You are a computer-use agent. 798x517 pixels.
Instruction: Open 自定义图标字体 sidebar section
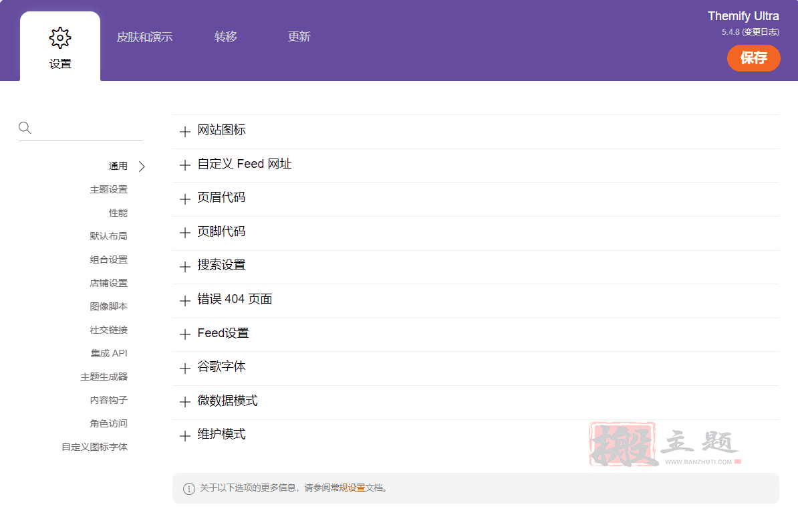95,447
